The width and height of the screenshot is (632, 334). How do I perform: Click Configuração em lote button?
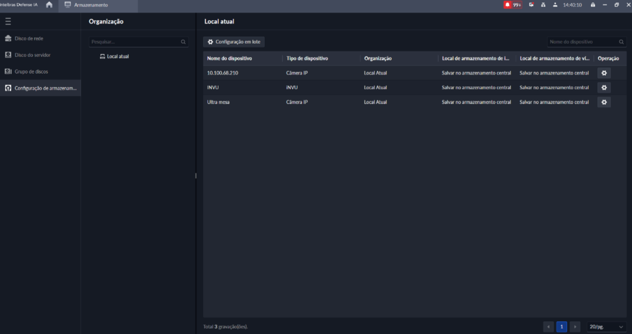[x=234, y=42]
